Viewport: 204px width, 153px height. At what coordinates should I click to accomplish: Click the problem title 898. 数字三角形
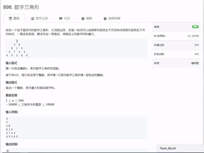click(x=21, y=7)
